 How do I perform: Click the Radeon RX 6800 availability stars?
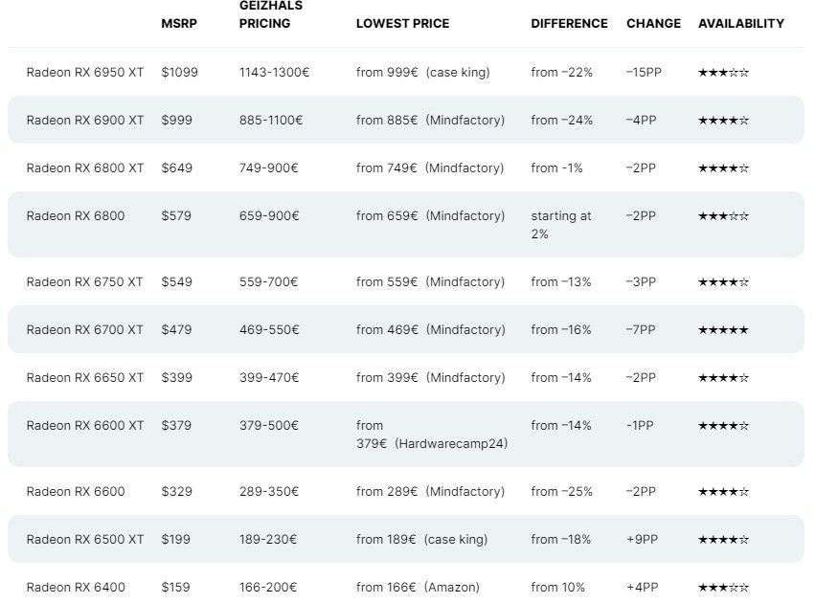723,216
